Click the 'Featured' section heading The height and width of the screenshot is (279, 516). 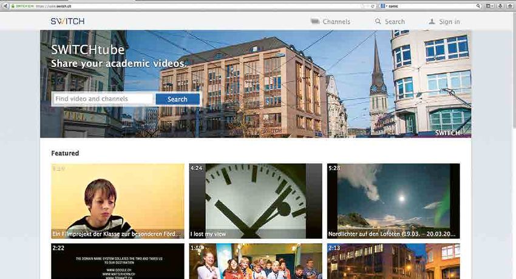(65, 153)
